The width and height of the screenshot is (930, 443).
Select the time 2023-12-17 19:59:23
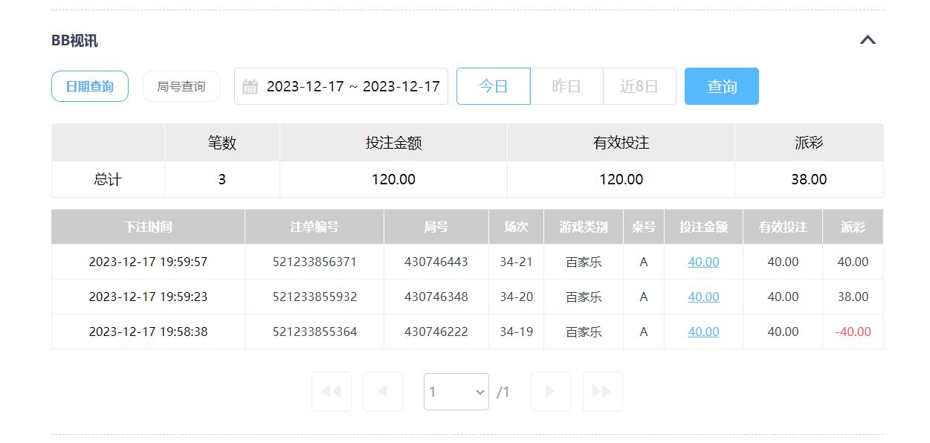coord(148,297)
